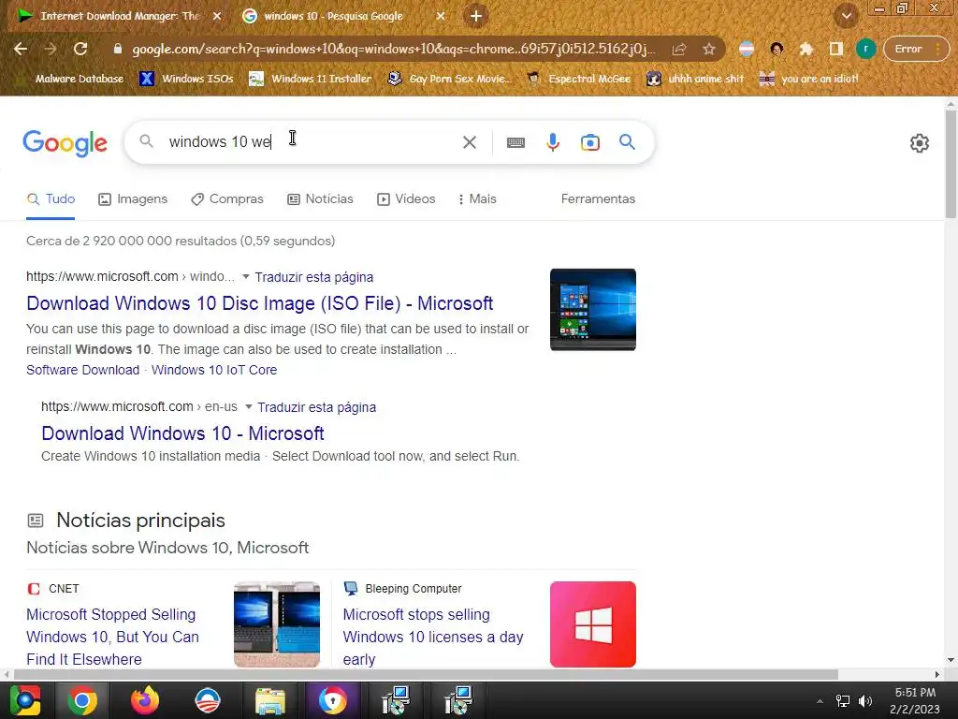Switch to Internet Download Manager tab
This screenshot has width=958, height=719.
click(x=119, y=16)
